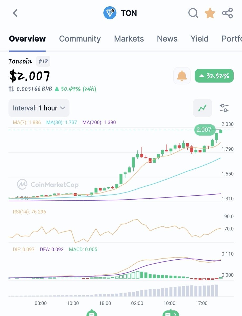Viewport: 242px width, 316px height.
Task: Tap the TON title in header
Action: coord(129,13)
